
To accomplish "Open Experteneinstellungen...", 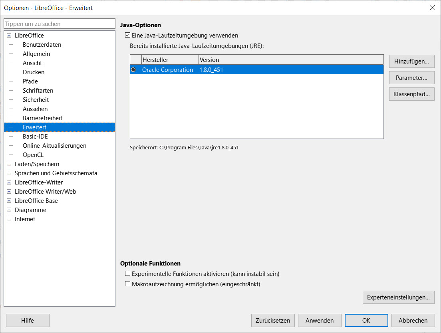I will click(x=399, y=297).
